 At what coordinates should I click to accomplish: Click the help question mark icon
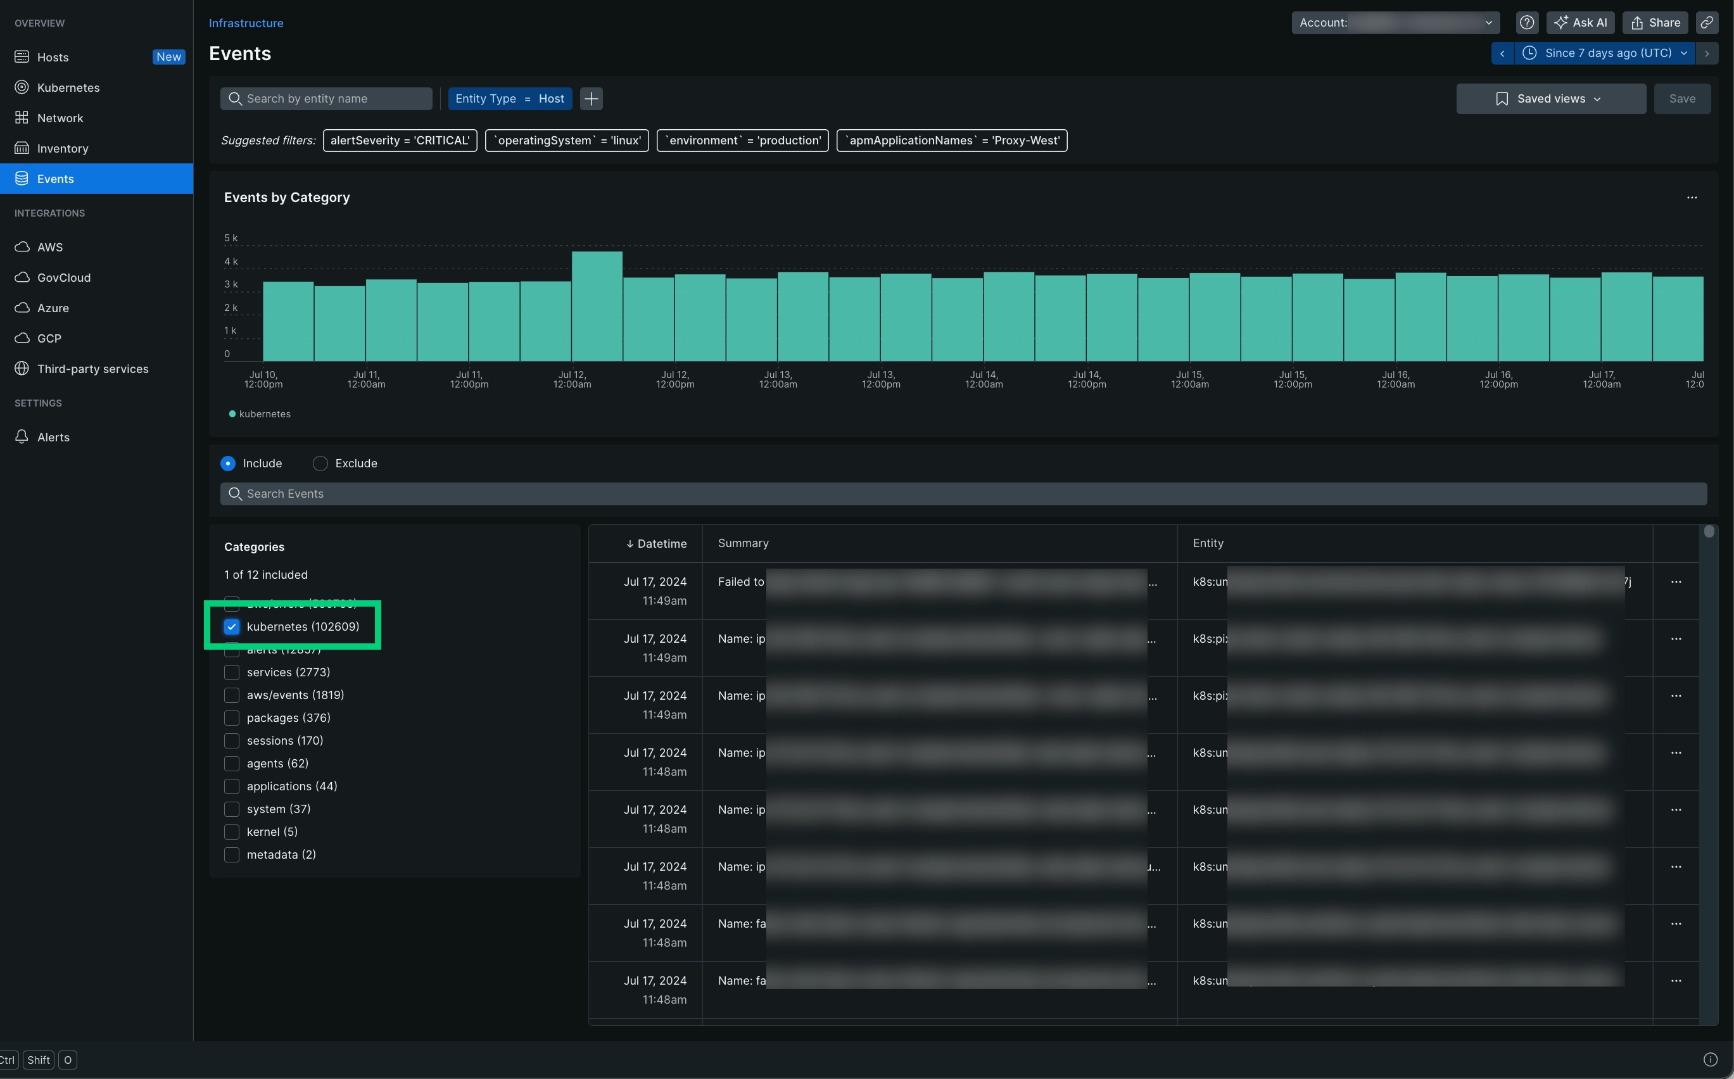(1526, 23)
